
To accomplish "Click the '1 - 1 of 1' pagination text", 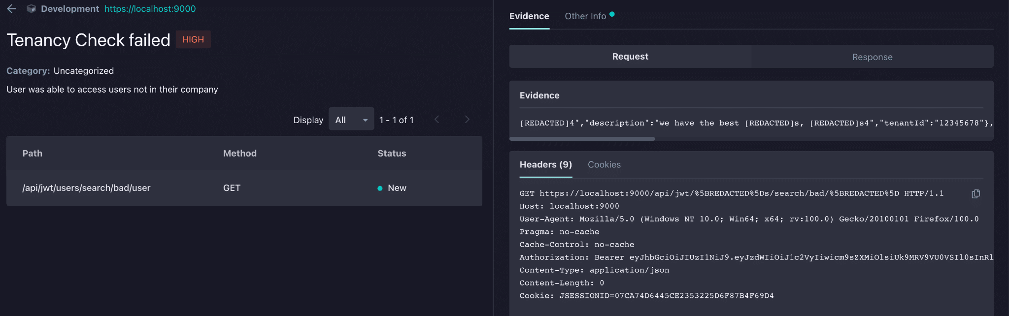I will tap(397, 120).
